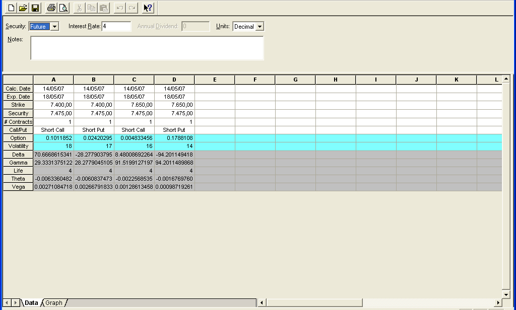Select column H header

click(335, 80)
